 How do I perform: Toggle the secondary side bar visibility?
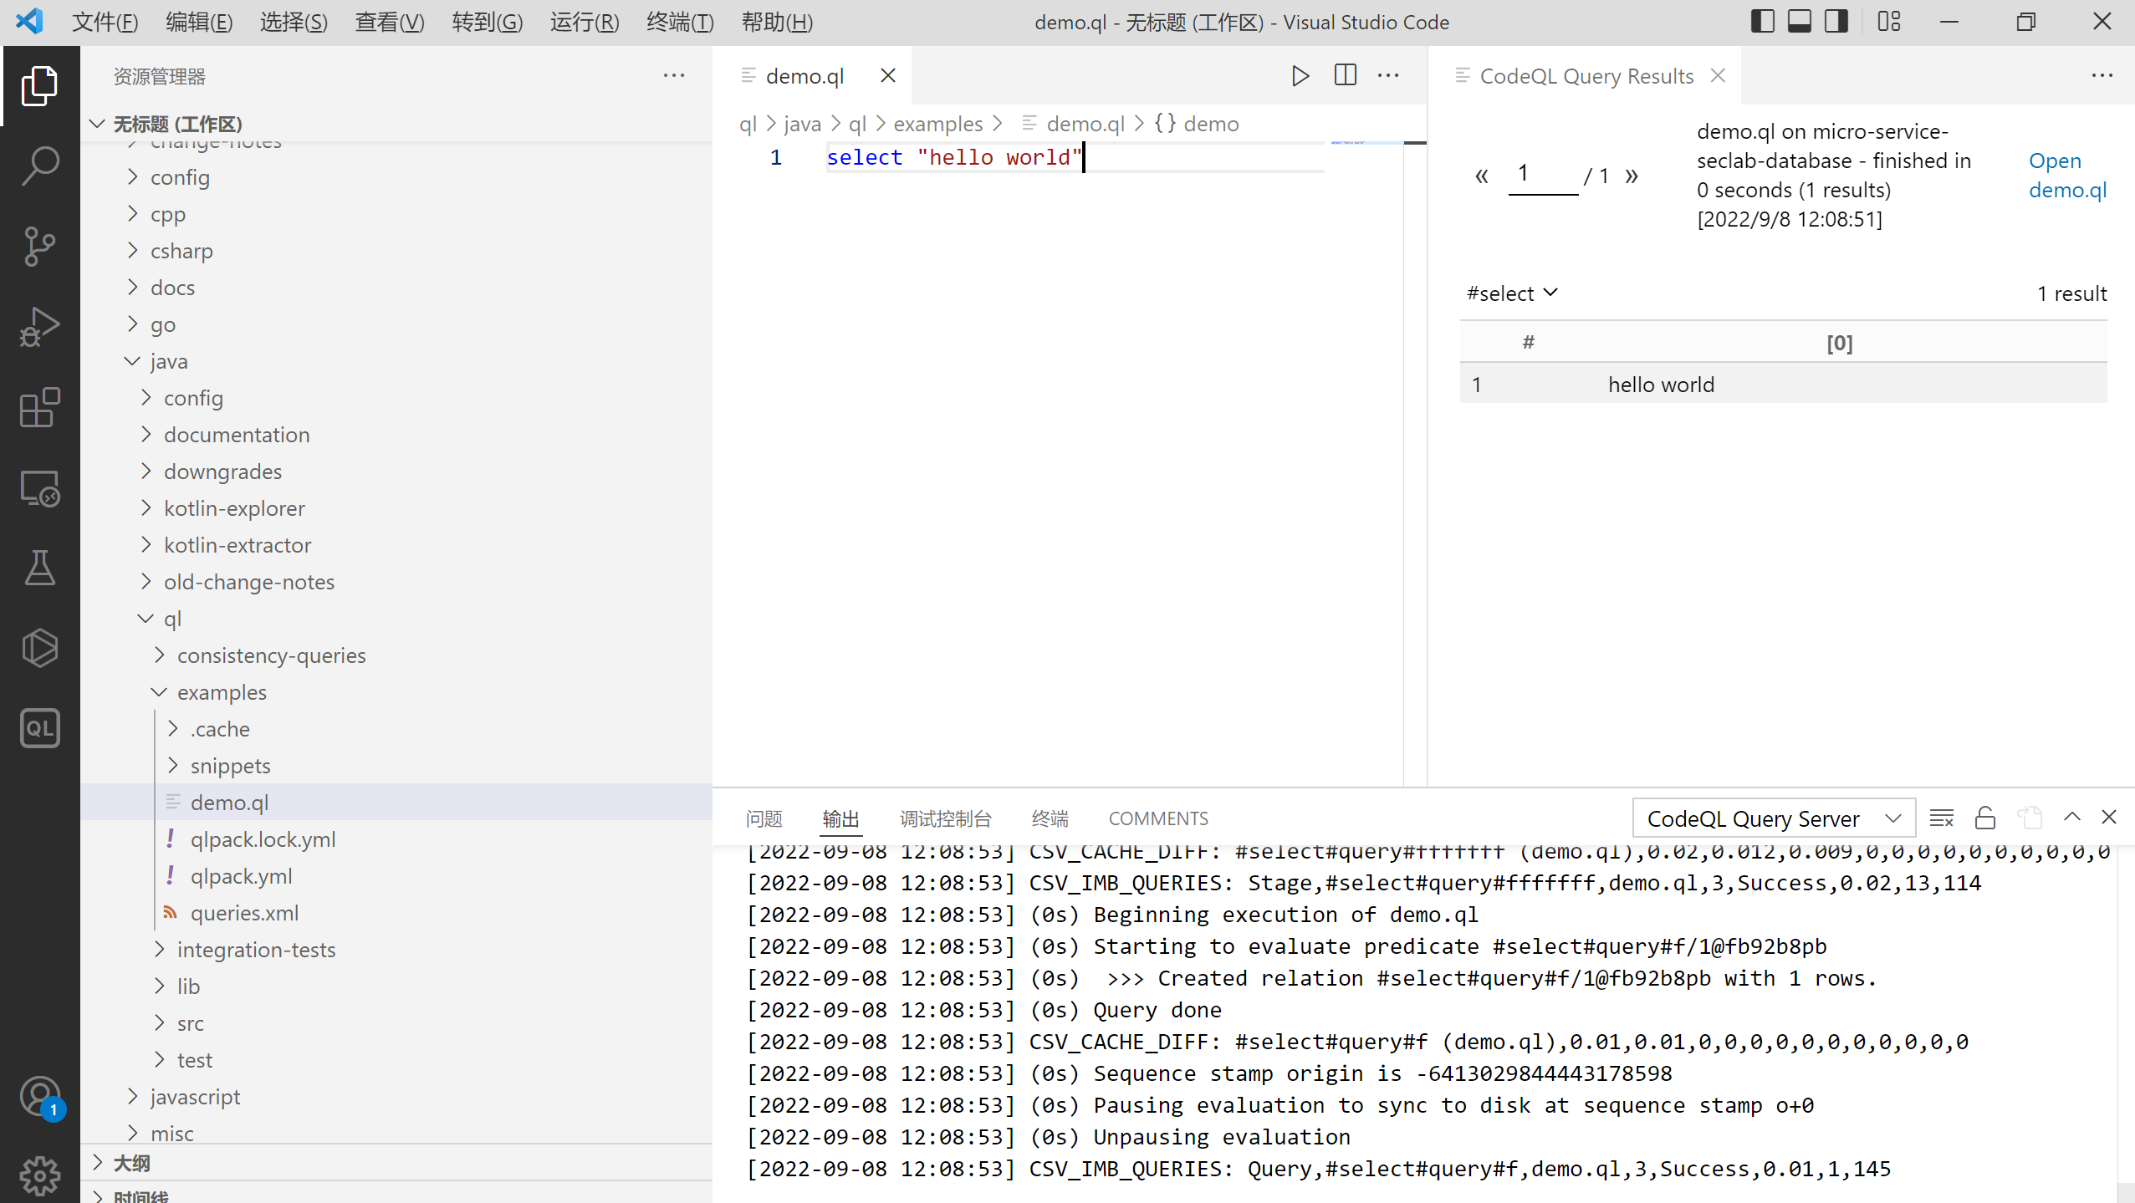1836,22
